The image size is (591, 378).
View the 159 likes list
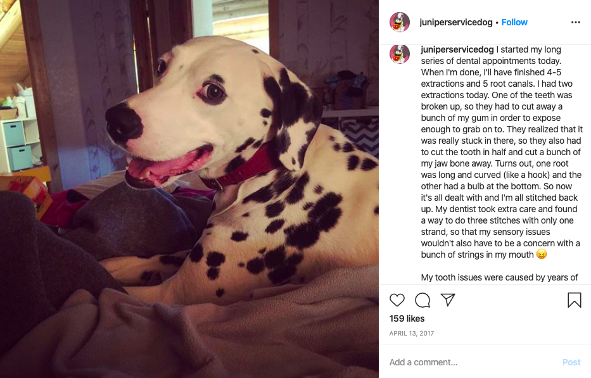pos(407,318)
